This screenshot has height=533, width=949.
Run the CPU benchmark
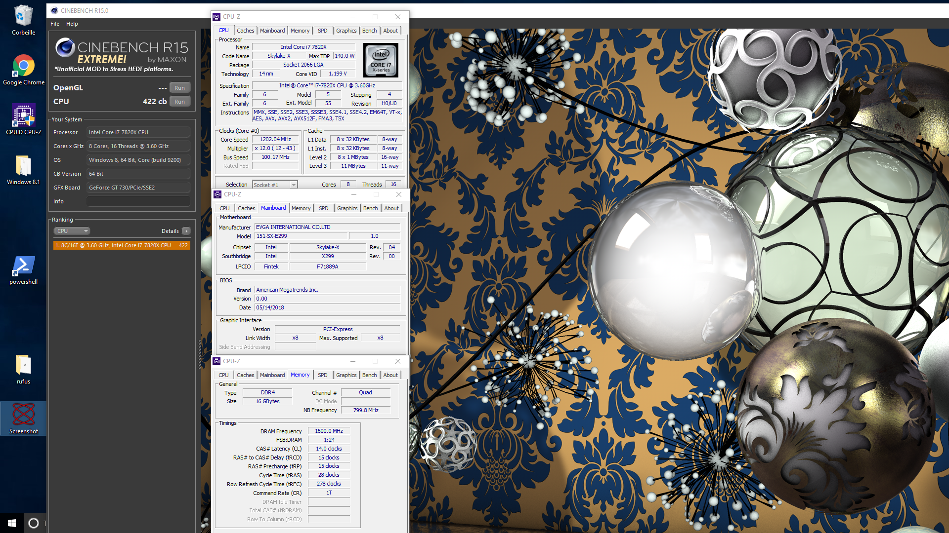[180, 102]
